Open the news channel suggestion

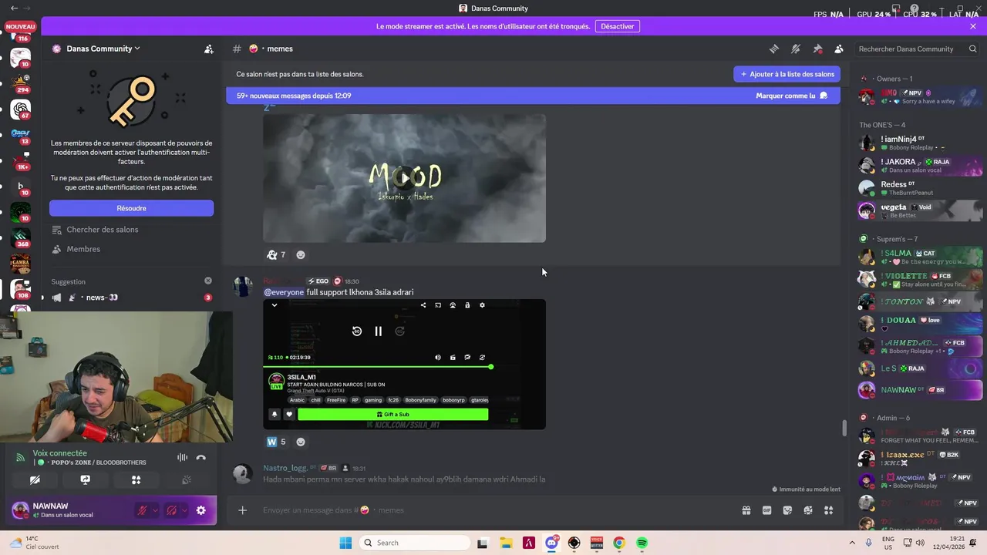(131, 298)
